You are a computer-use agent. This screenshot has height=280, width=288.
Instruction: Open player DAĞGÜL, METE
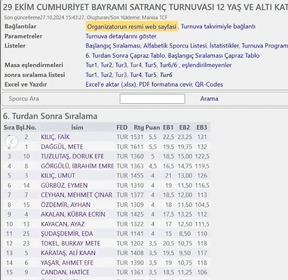click(62, 147)
